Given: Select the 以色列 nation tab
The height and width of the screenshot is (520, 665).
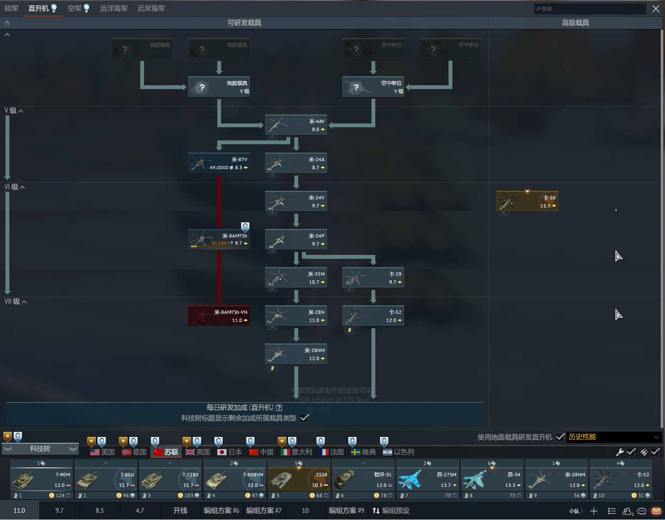Looking at the screenshot, I should 399,452.
